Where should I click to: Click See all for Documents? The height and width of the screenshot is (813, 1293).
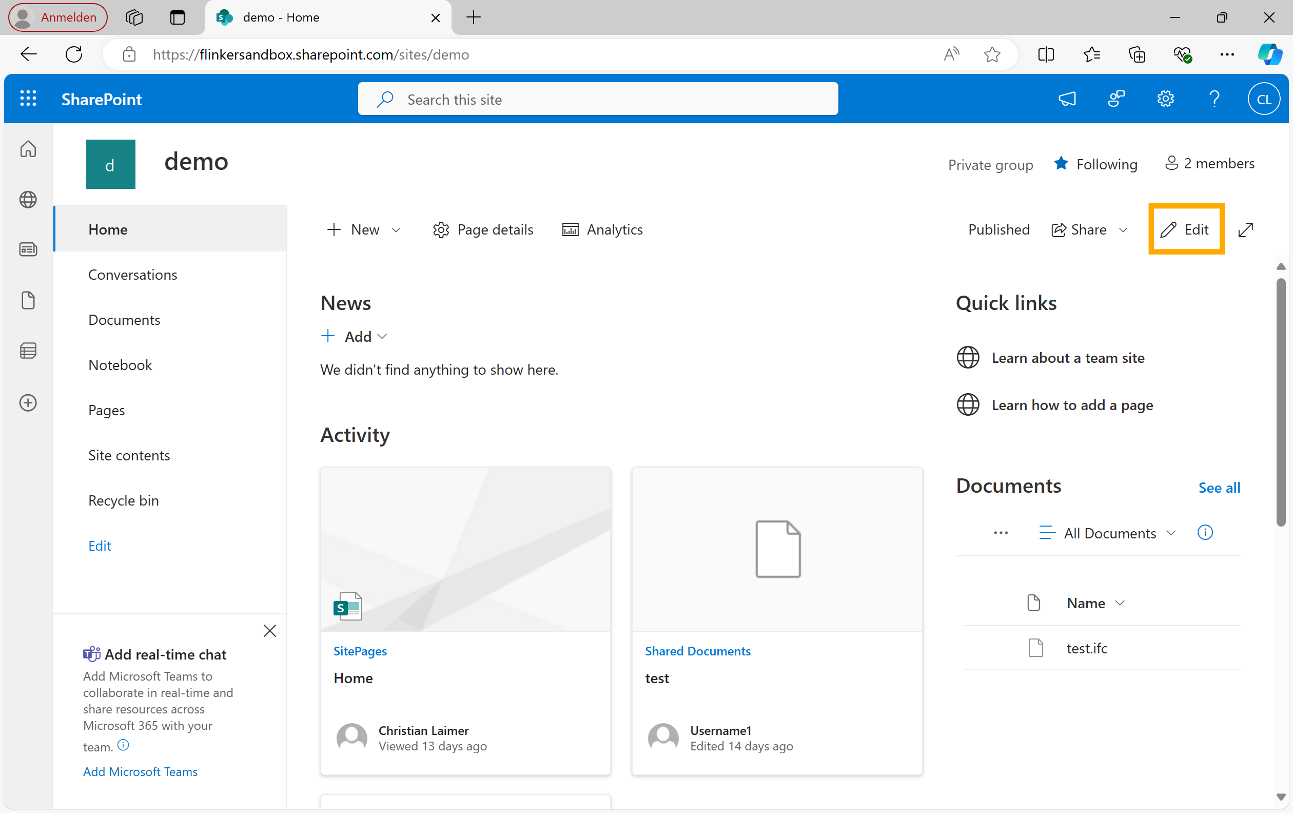[1219, 488]
